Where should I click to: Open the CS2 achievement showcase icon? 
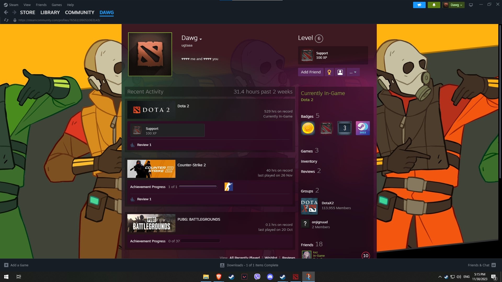pyautogui.click(x=229, y=186)
